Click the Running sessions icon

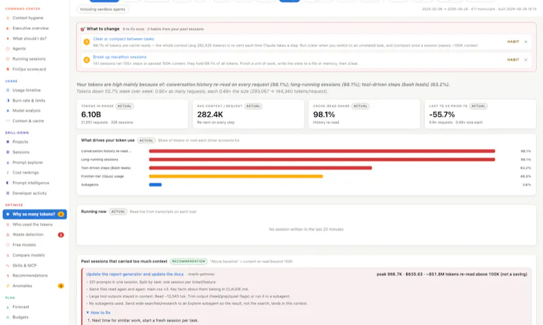tap(7, 59)
